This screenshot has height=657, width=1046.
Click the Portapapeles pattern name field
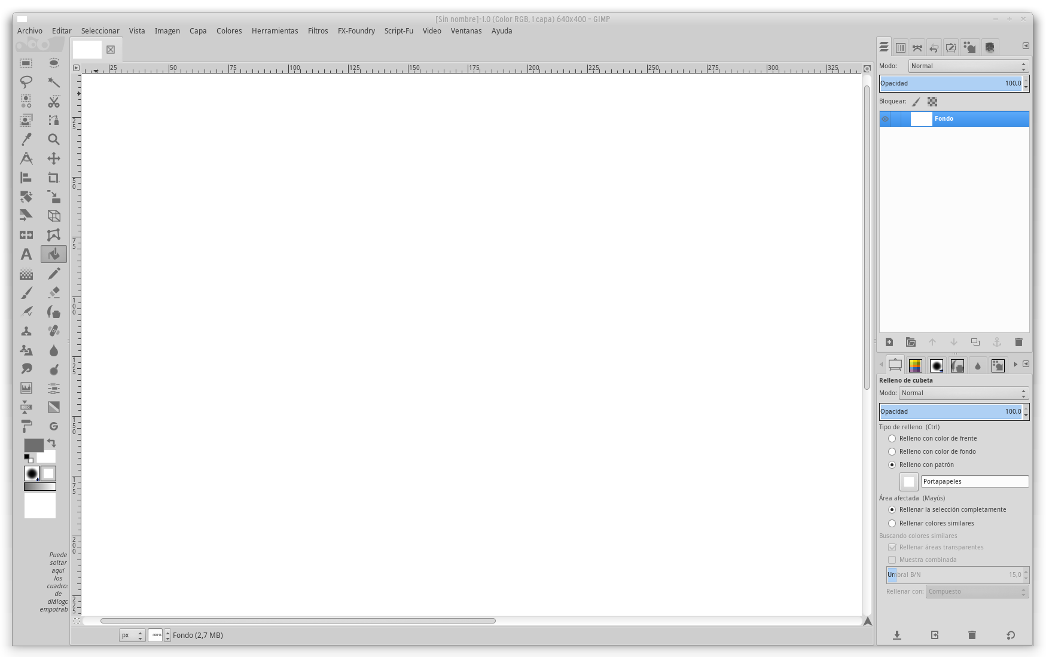click(x=975, y=482)
